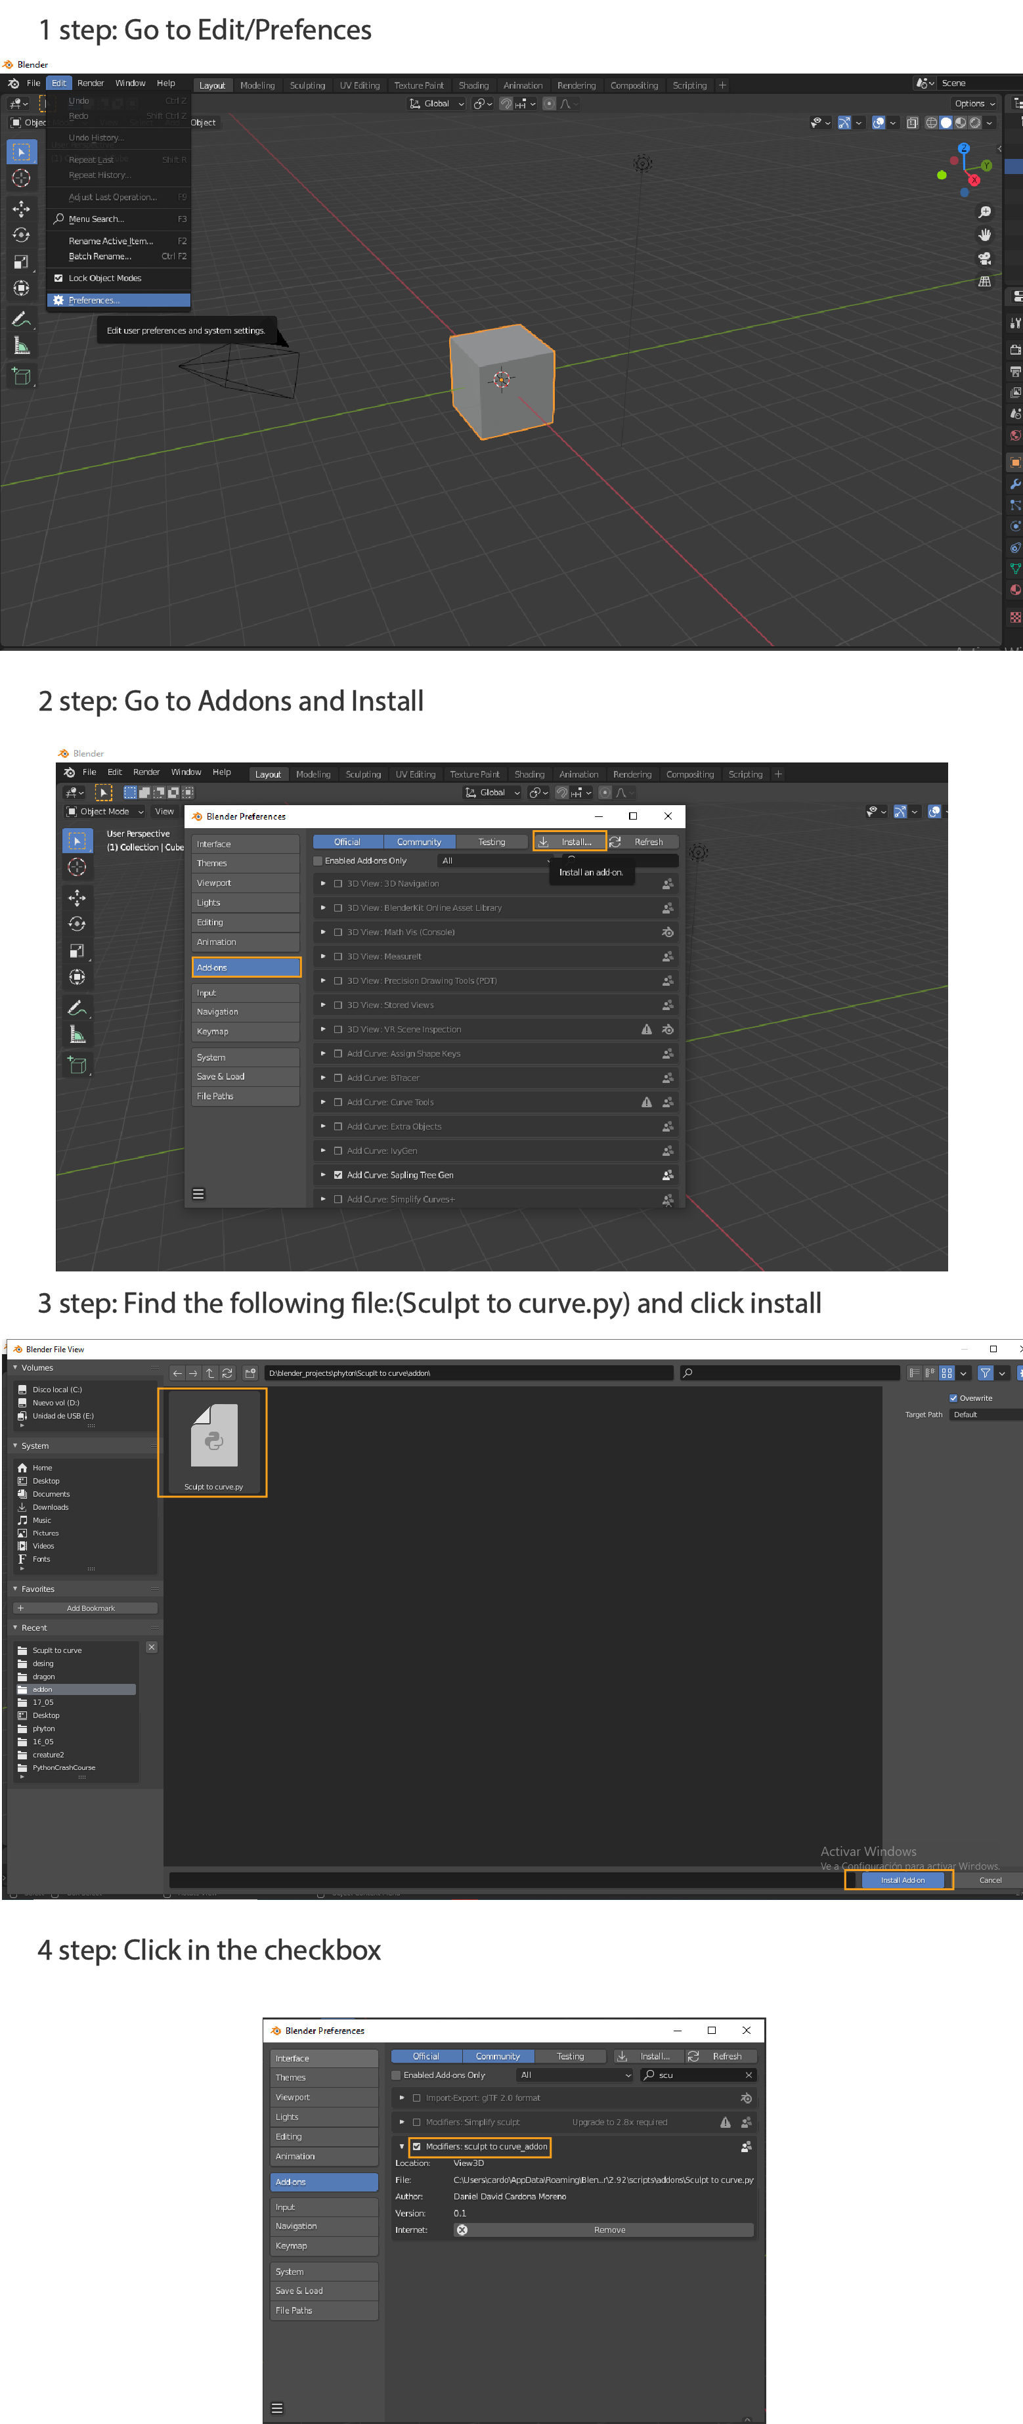The image size is (1023, 2424).
Task: Switch to Modeling workspace tab in step 1
Action: point(257,85)
